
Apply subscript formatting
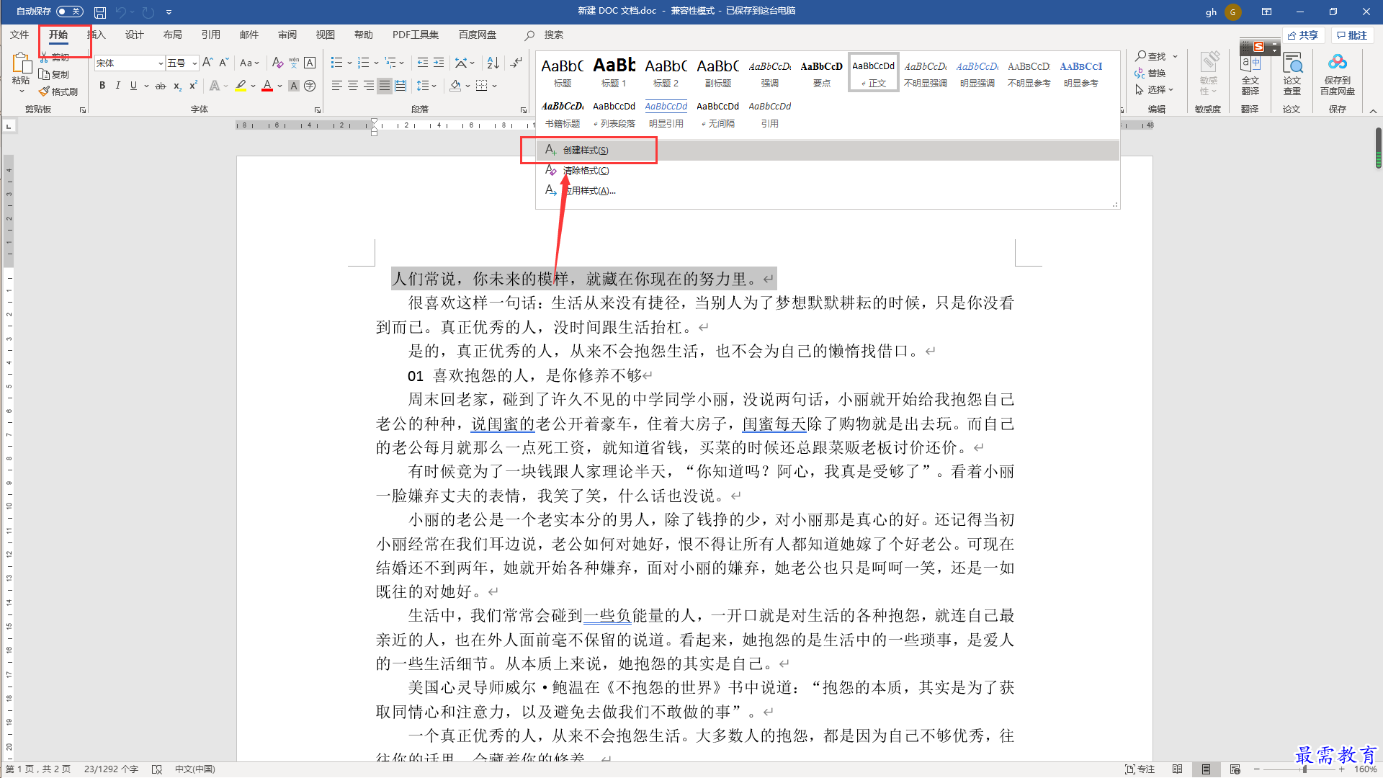[177, 86]
